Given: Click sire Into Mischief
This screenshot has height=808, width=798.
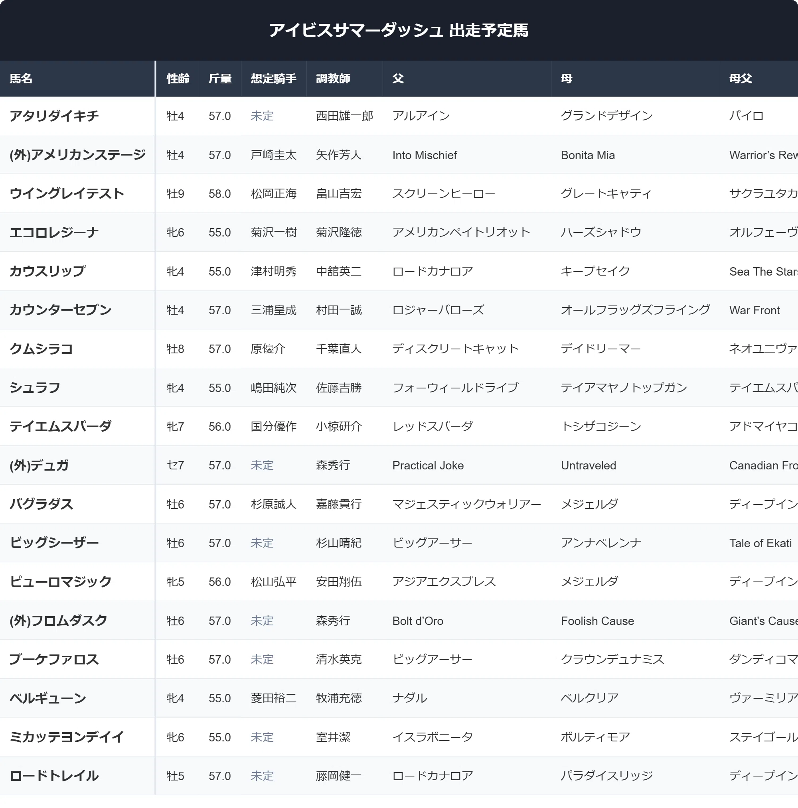Looking at the screenshot, I should 425,155.
